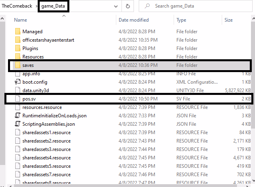The height and width of the screenshot is (187, 255).
Task: Click the sharedassets7.resource file icon
Action: point(18,175)
